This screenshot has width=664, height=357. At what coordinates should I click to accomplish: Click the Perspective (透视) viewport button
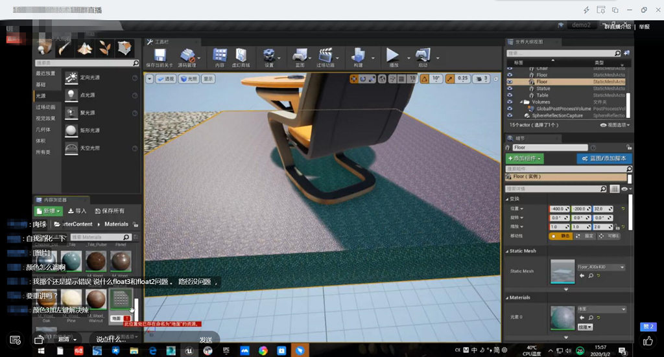[165, 78]
